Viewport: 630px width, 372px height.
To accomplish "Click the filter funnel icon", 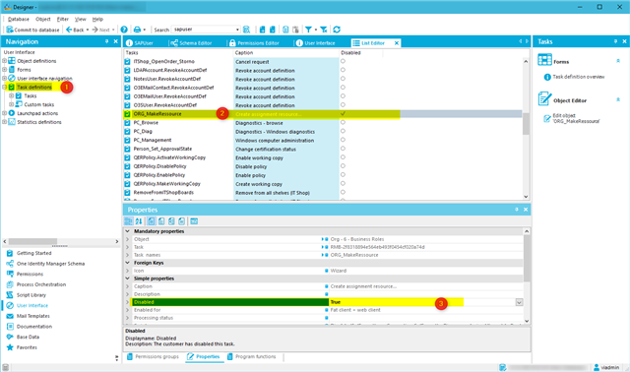I will 308,30.
